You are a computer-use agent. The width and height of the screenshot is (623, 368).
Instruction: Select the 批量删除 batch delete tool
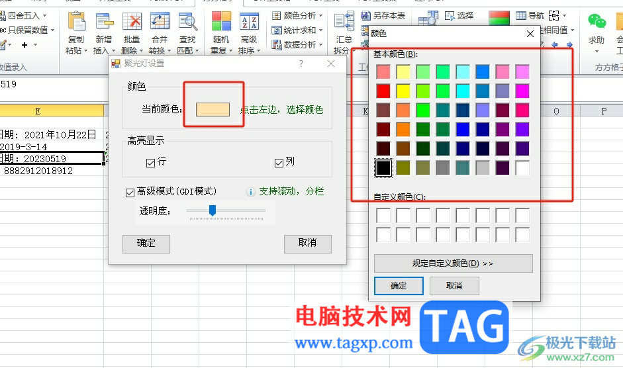click(132, 33)
